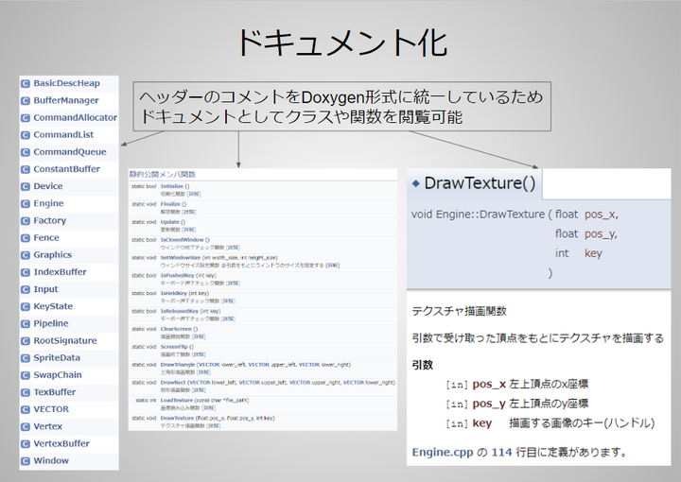Click the class icon beside Factory
This screenshot has height=482, width=681.
point(26,221)
